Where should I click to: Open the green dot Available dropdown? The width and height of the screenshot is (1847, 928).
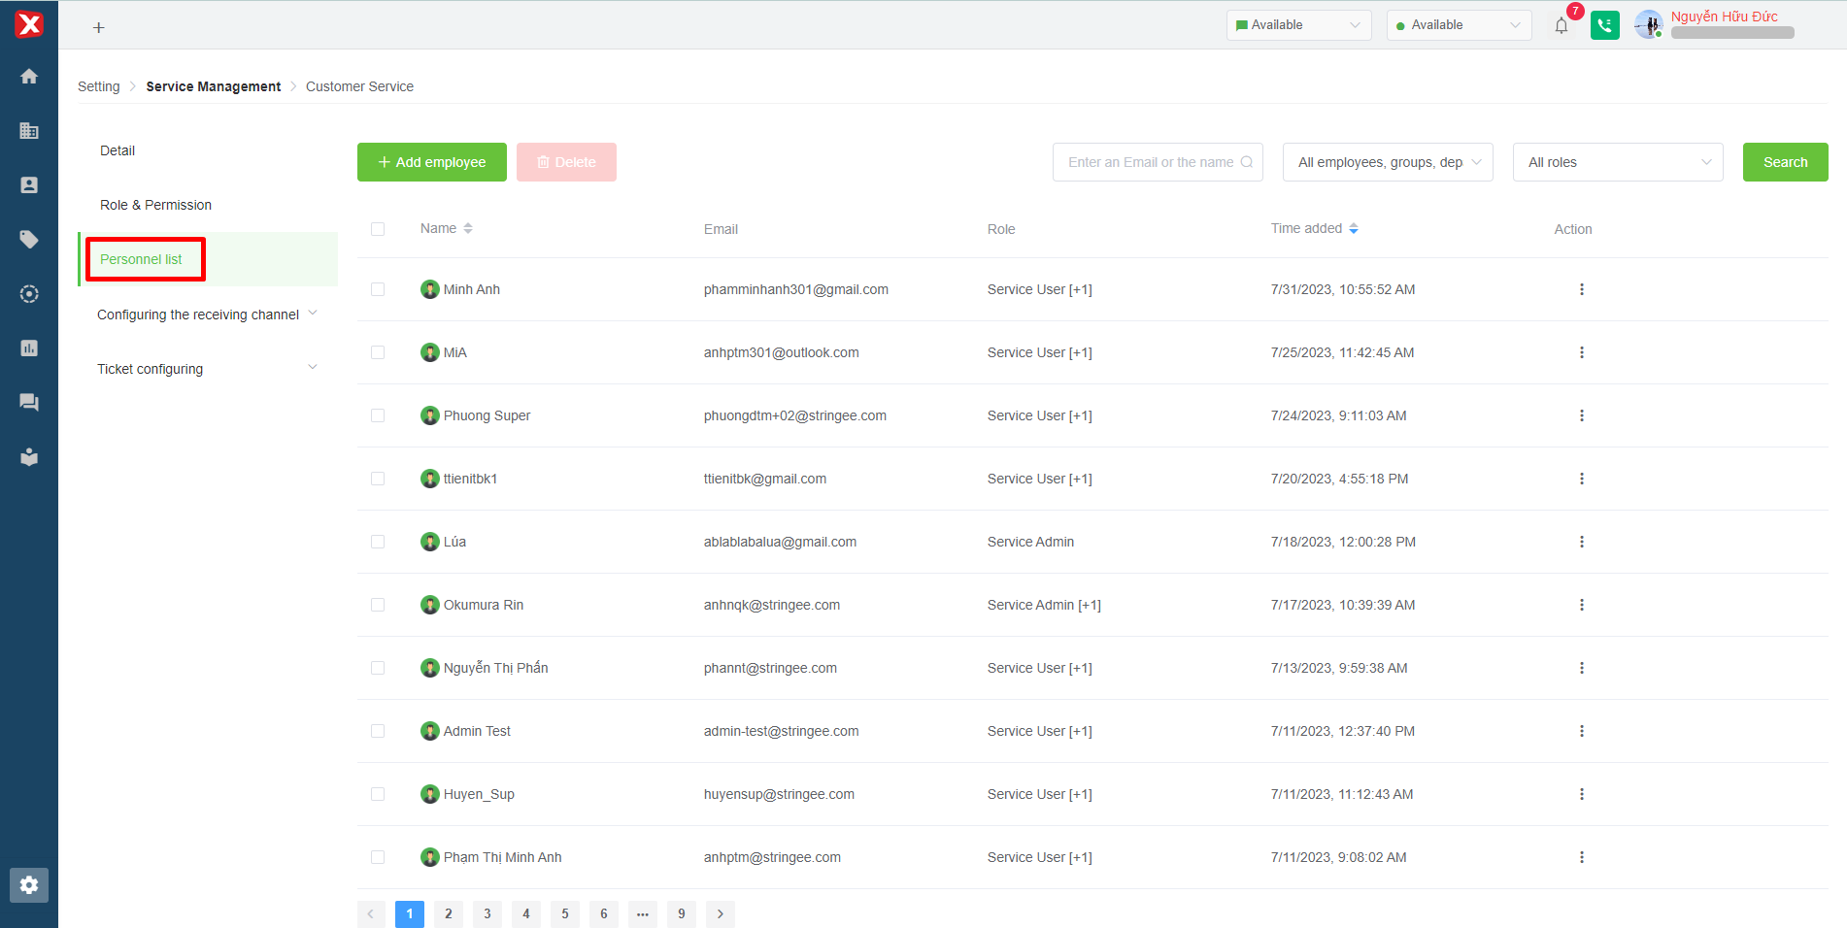[1460, 25]
